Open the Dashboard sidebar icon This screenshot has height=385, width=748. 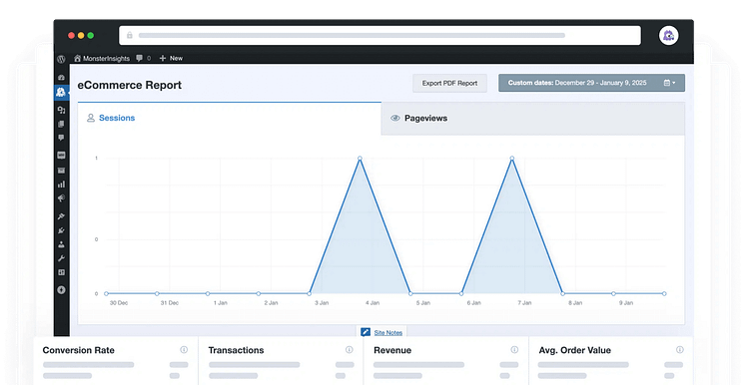[x=61, y=77]
